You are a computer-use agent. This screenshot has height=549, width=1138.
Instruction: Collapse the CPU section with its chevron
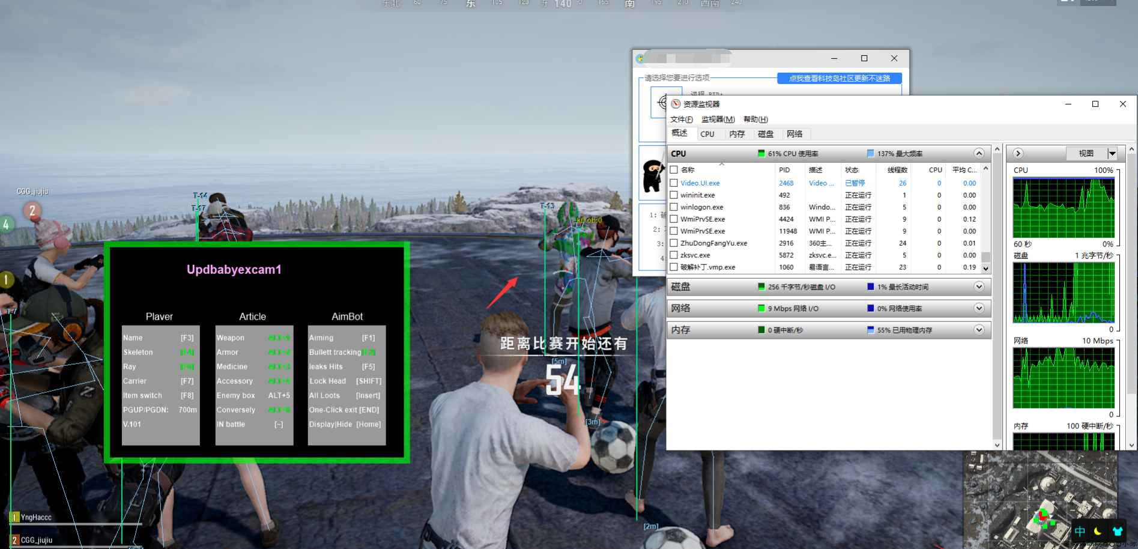pyautogui.click(x=979, y=153)
